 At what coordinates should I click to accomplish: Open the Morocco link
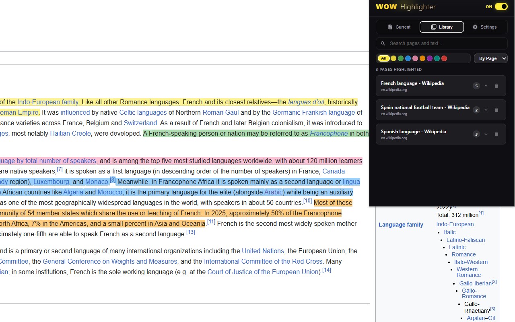click(110, 192)
